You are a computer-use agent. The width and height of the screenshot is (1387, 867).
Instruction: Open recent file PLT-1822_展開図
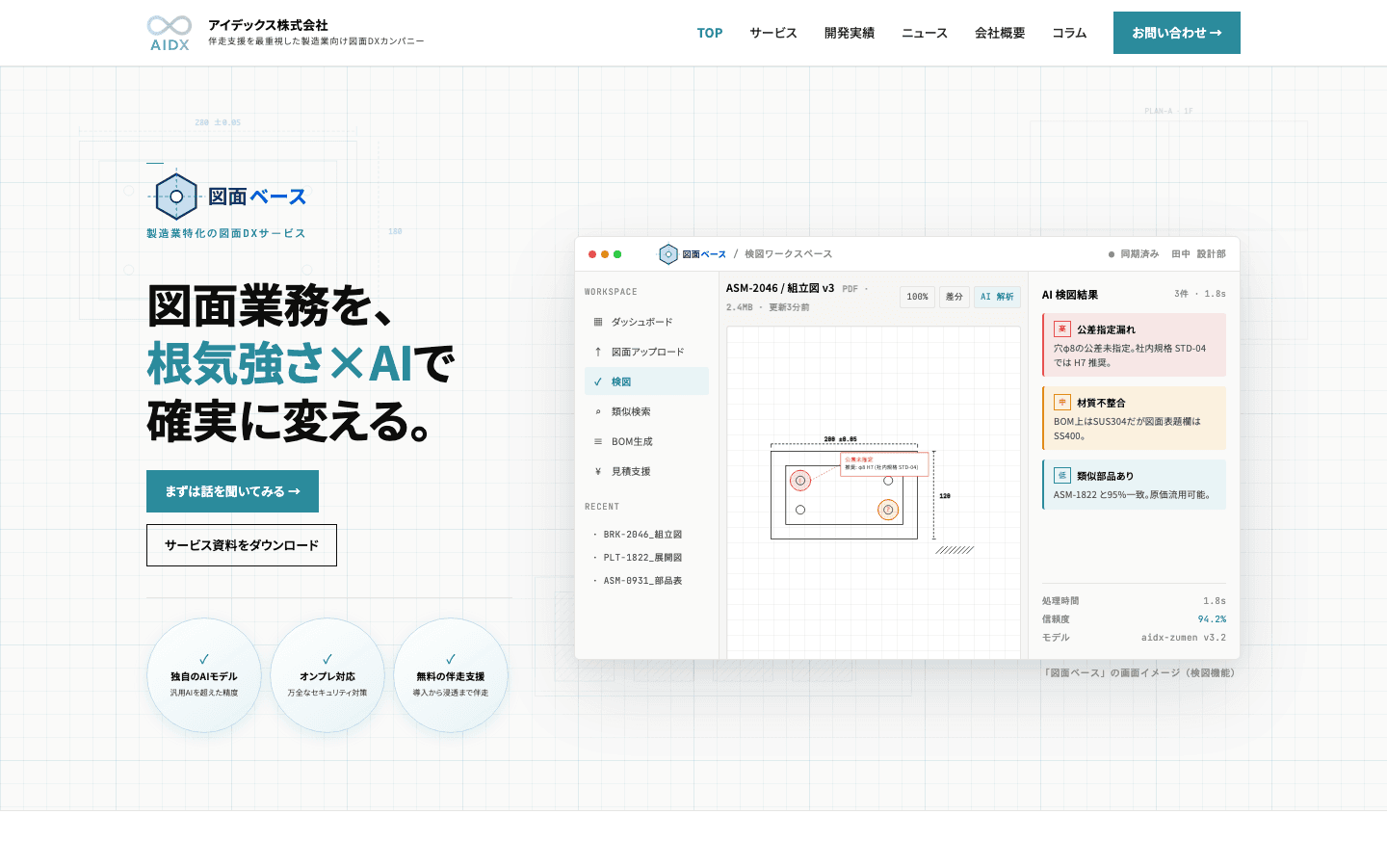[x=642, y=558]
